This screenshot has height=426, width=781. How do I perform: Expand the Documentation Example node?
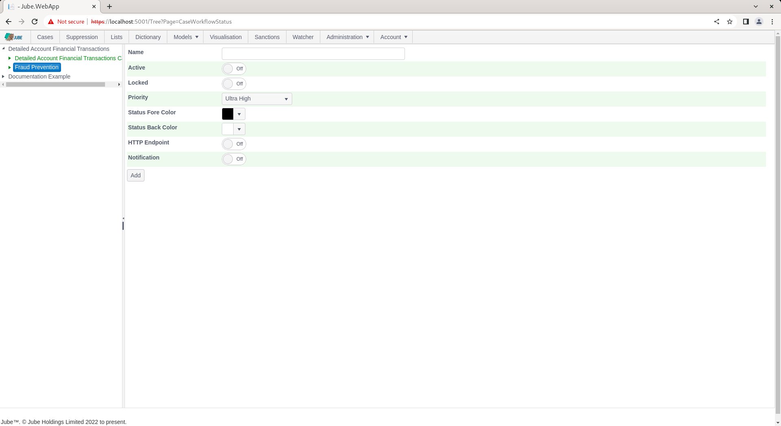coord(3,76)
